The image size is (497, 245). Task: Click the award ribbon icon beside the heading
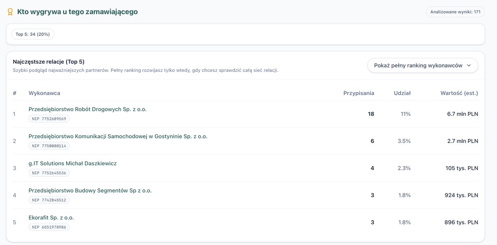pos(10,12)
